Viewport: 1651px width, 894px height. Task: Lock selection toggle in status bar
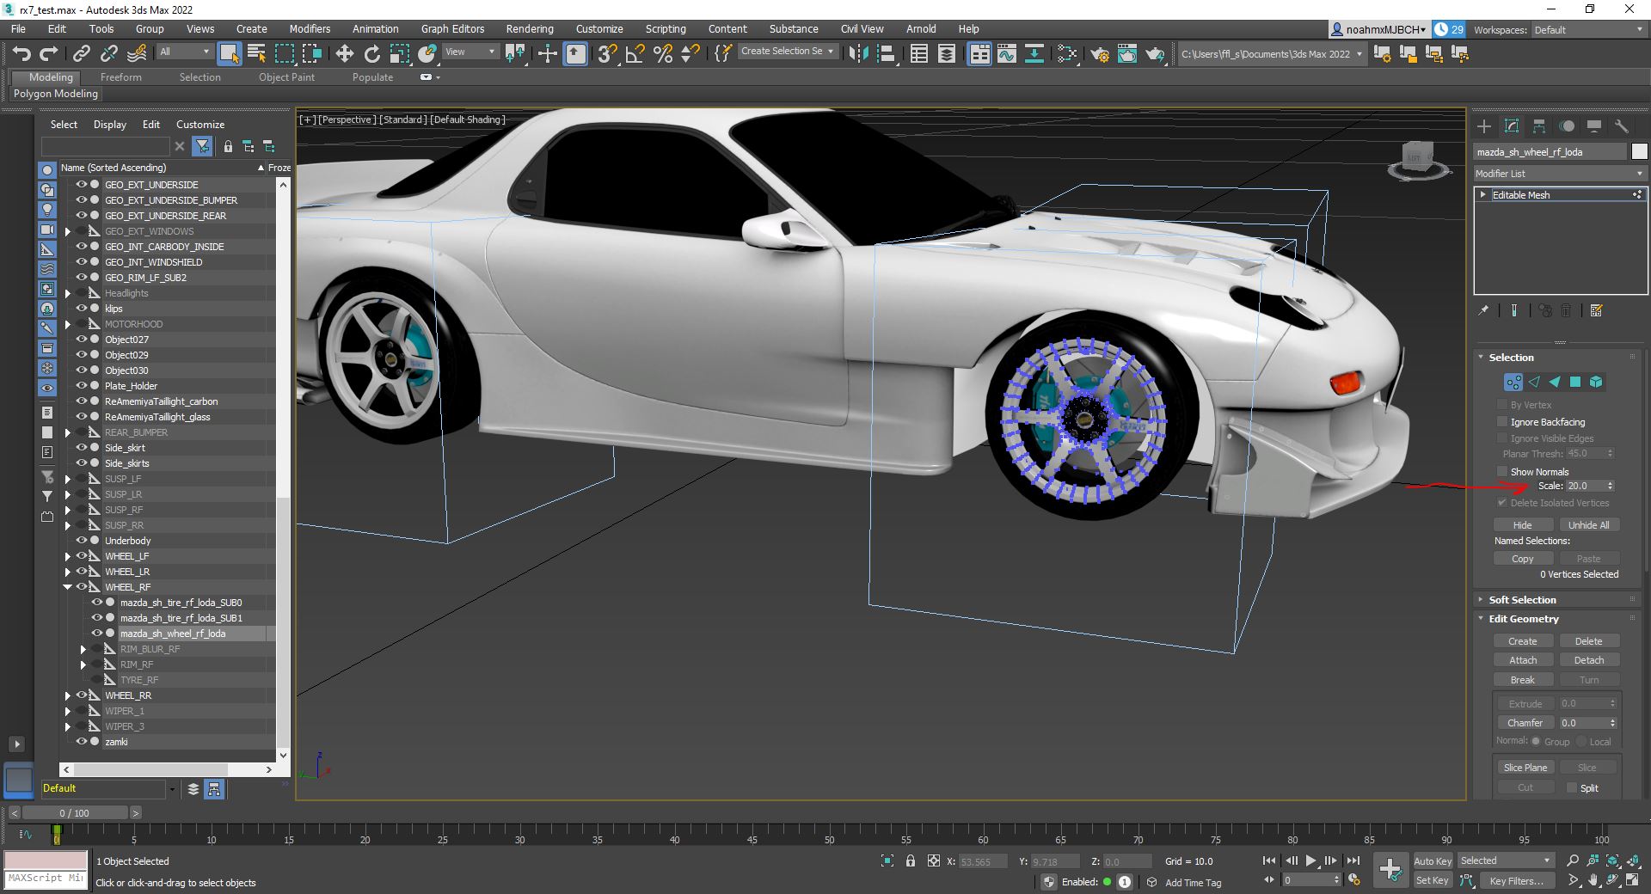[x=911, y=860]
